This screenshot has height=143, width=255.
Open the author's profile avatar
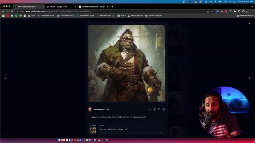click(x=90, y=110)
